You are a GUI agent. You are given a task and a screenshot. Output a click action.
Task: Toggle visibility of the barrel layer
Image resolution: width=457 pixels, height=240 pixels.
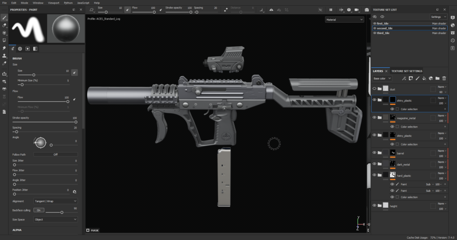point(374,153)
